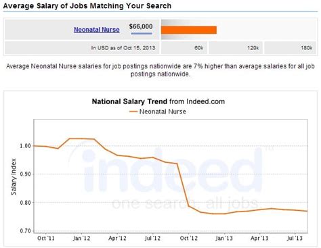Click Oct '11 on the time axis
The image size is (321, 248).
(46, 239)
